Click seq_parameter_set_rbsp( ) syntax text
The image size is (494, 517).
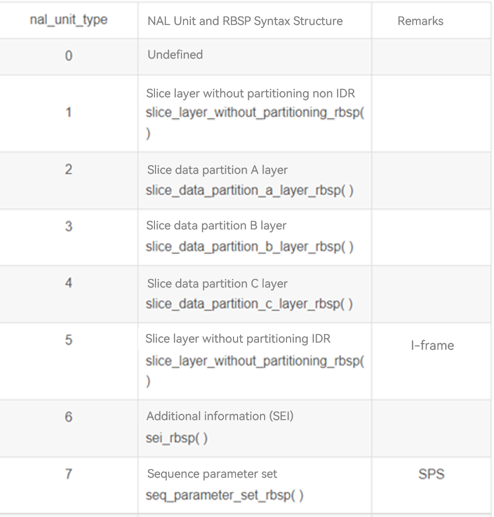[224, 495]
